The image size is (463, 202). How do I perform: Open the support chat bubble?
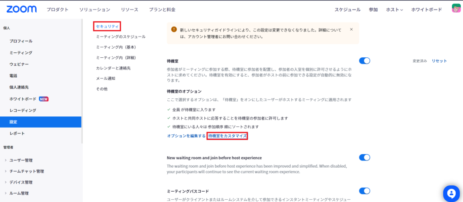[x=451, y=193]
